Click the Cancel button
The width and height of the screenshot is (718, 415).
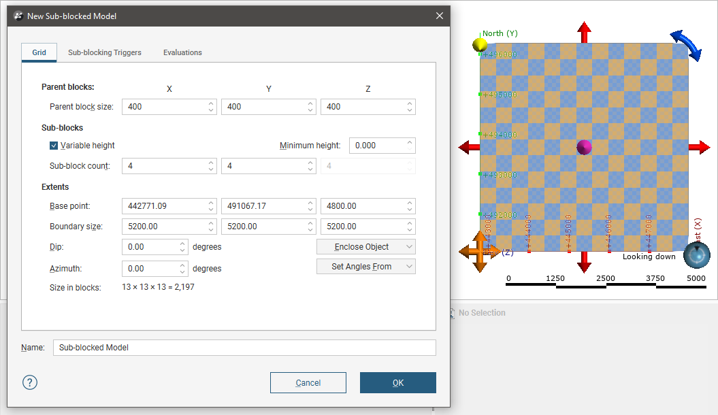[308, 383]
